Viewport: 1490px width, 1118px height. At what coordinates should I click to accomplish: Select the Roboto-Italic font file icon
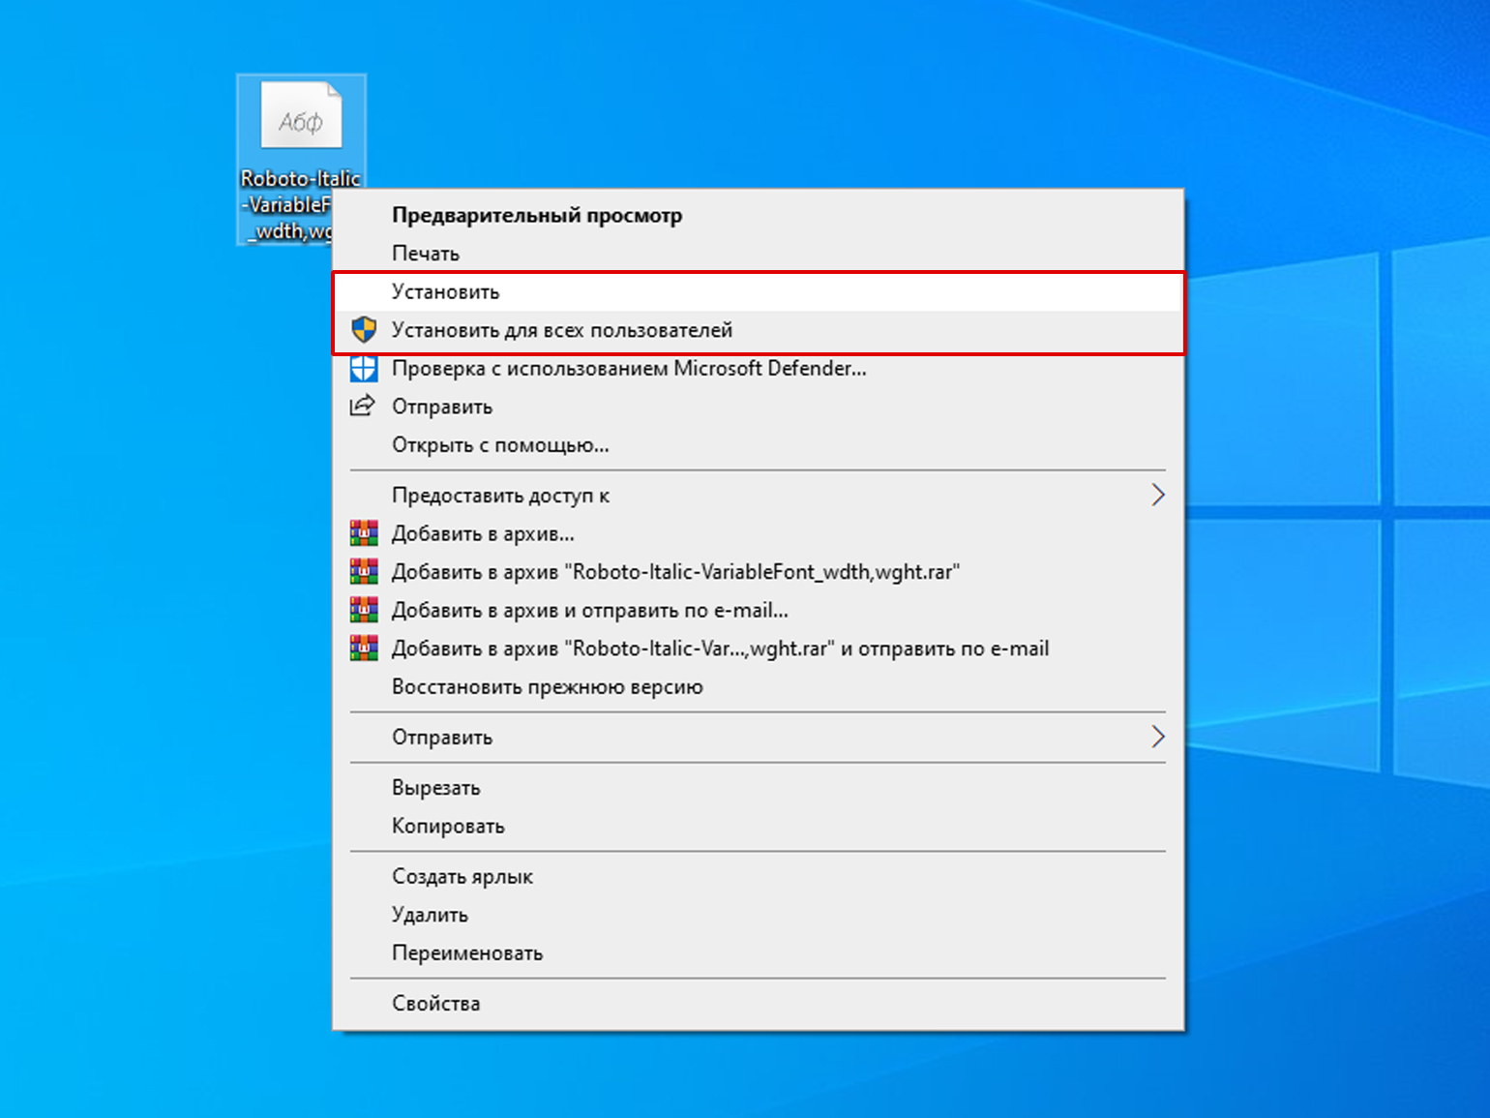pos(301,116)
